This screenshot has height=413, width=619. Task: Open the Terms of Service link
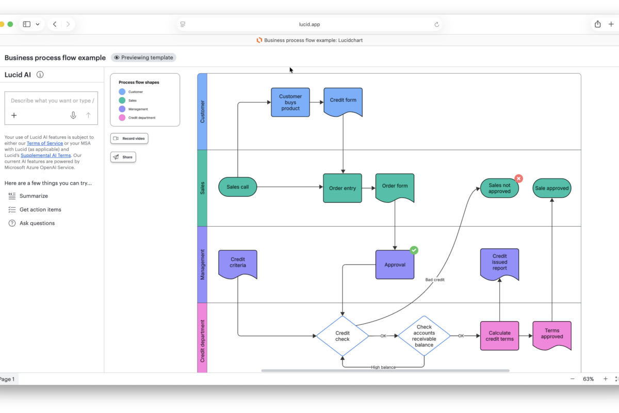pyautogui.click(x=45, y=143)
